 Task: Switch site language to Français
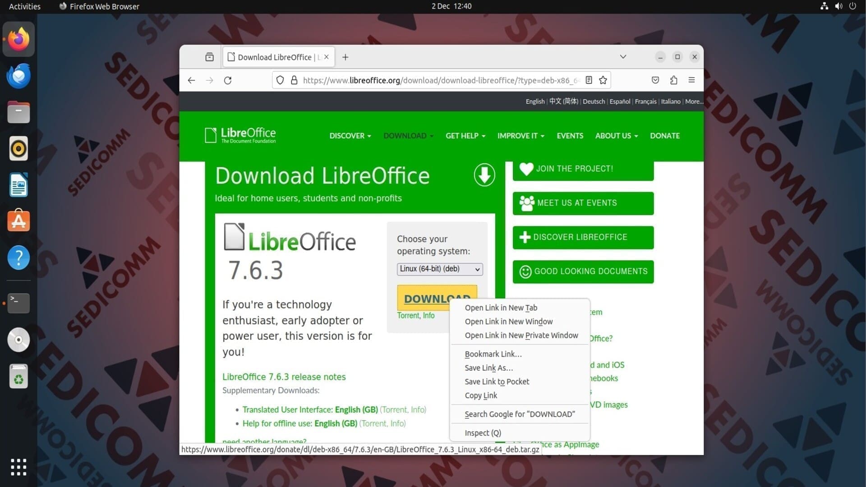point(645,101)
